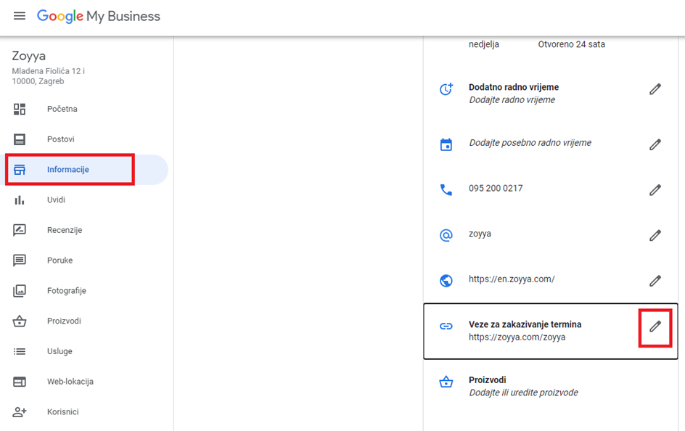The width and height of the screenshot is (685, 431).
Task: Open Početna in the sidebar
Action: [62, 109]
